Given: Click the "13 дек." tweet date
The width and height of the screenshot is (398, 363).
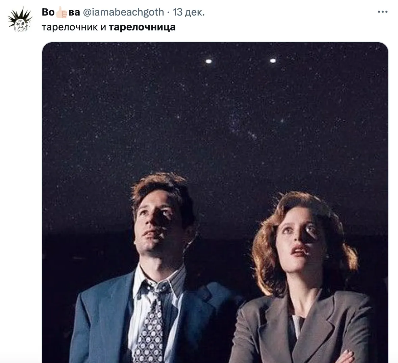Looking at the screenshot, I should (x=189, y=13).
